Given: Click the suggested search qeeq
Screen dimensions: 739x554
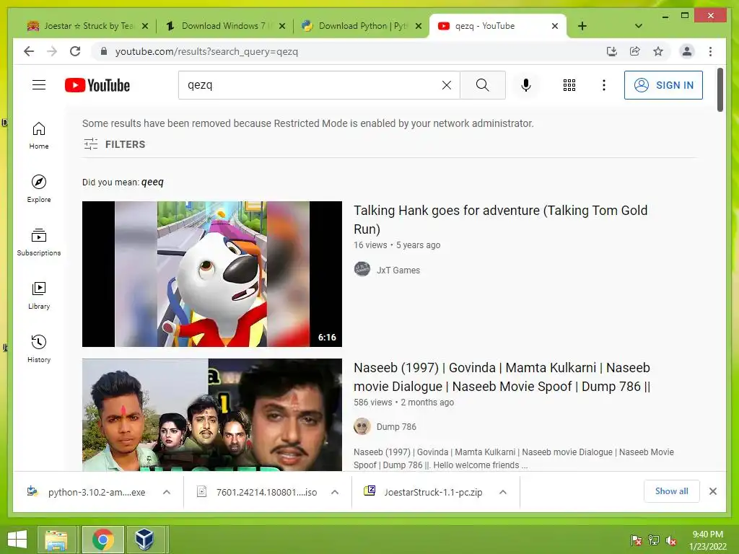Looking at the screenshot, I should pos(152,182).
